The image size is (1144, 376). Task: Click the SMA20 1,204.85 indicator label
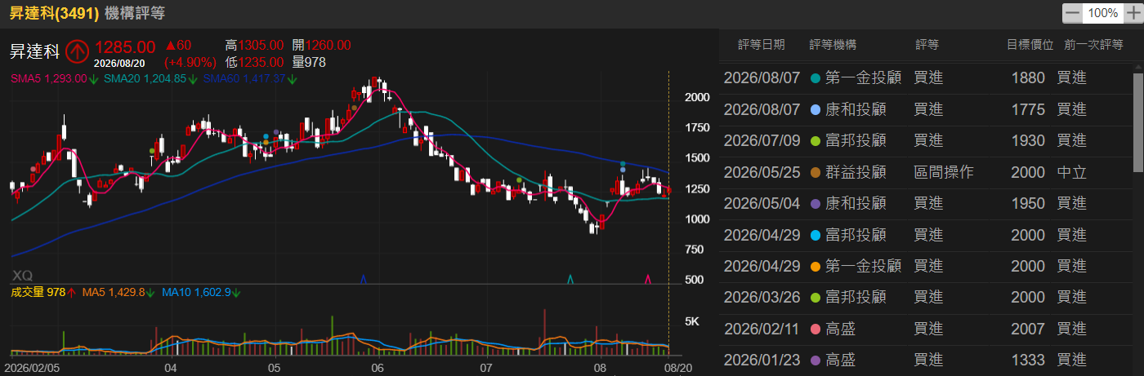145,79
